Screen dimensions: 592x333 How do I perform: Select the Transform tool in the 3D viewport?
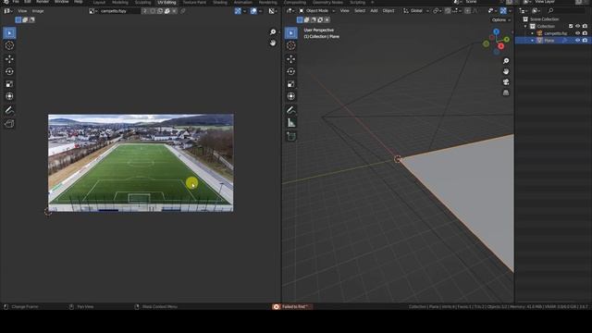pos(291,96)
